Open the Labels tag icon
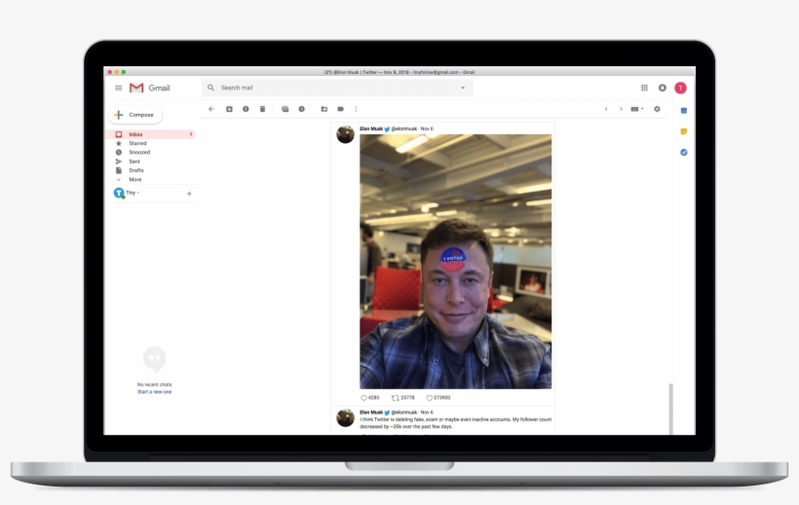This screenshot has width=799, height=505. coord(340,109)
